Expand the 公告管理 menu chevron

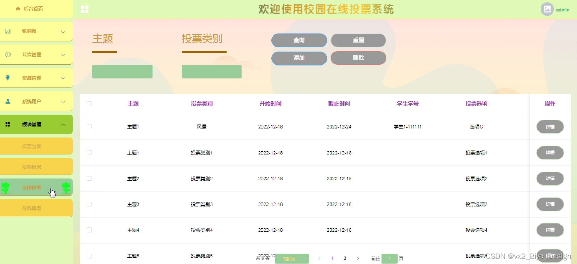tap(63, 55)
